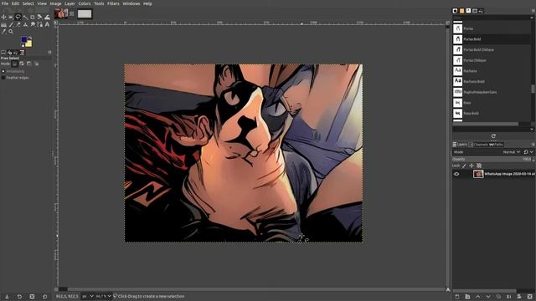Toggle lock pixels for the layer
Viewport: 536px width, 301px height.
pos(464,166)
